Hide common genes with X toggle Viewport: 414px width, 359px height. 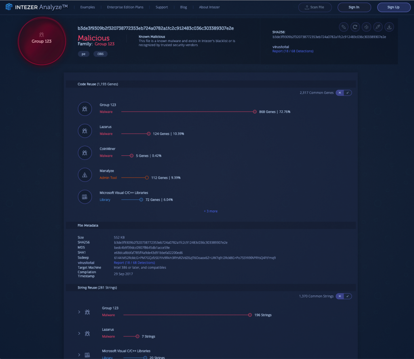click(x=340, y=93)
